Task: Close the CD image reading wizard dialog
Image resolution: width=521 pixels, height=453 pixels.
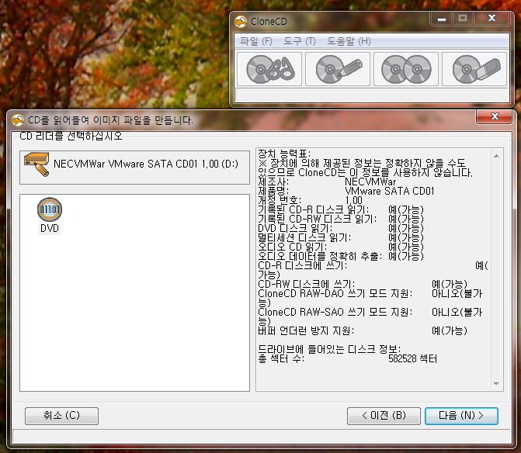Action: [x=495, y=116]
